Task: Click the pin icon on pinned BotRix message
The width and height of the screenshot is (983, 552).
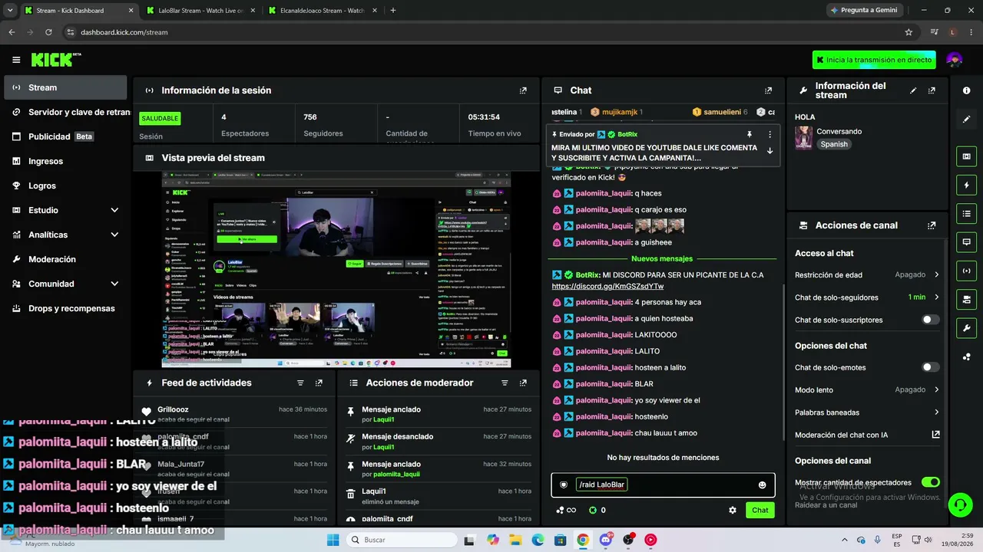Action: (750, 134)
